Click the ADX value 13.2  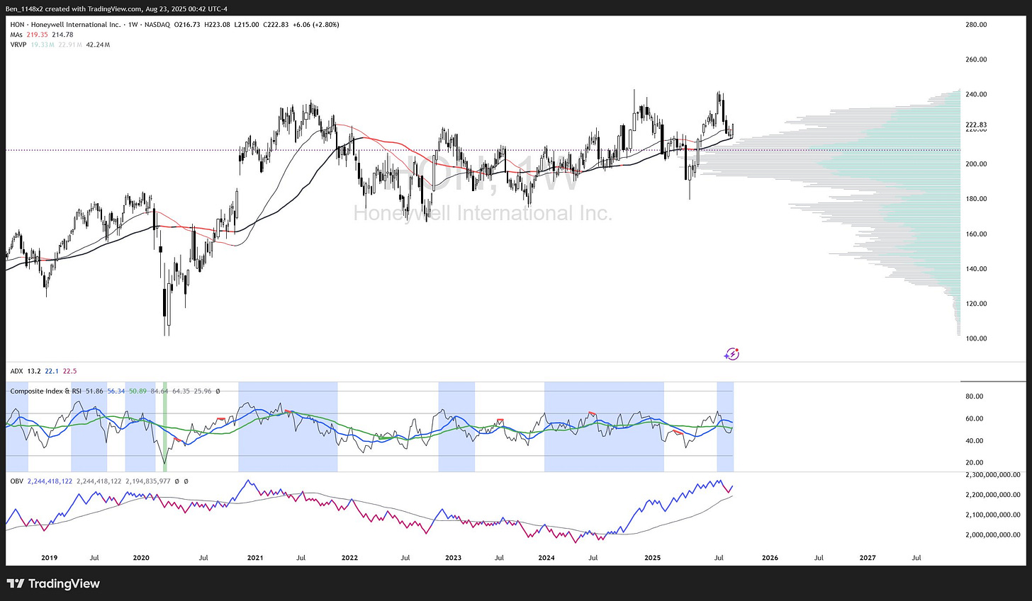point(34,371)
